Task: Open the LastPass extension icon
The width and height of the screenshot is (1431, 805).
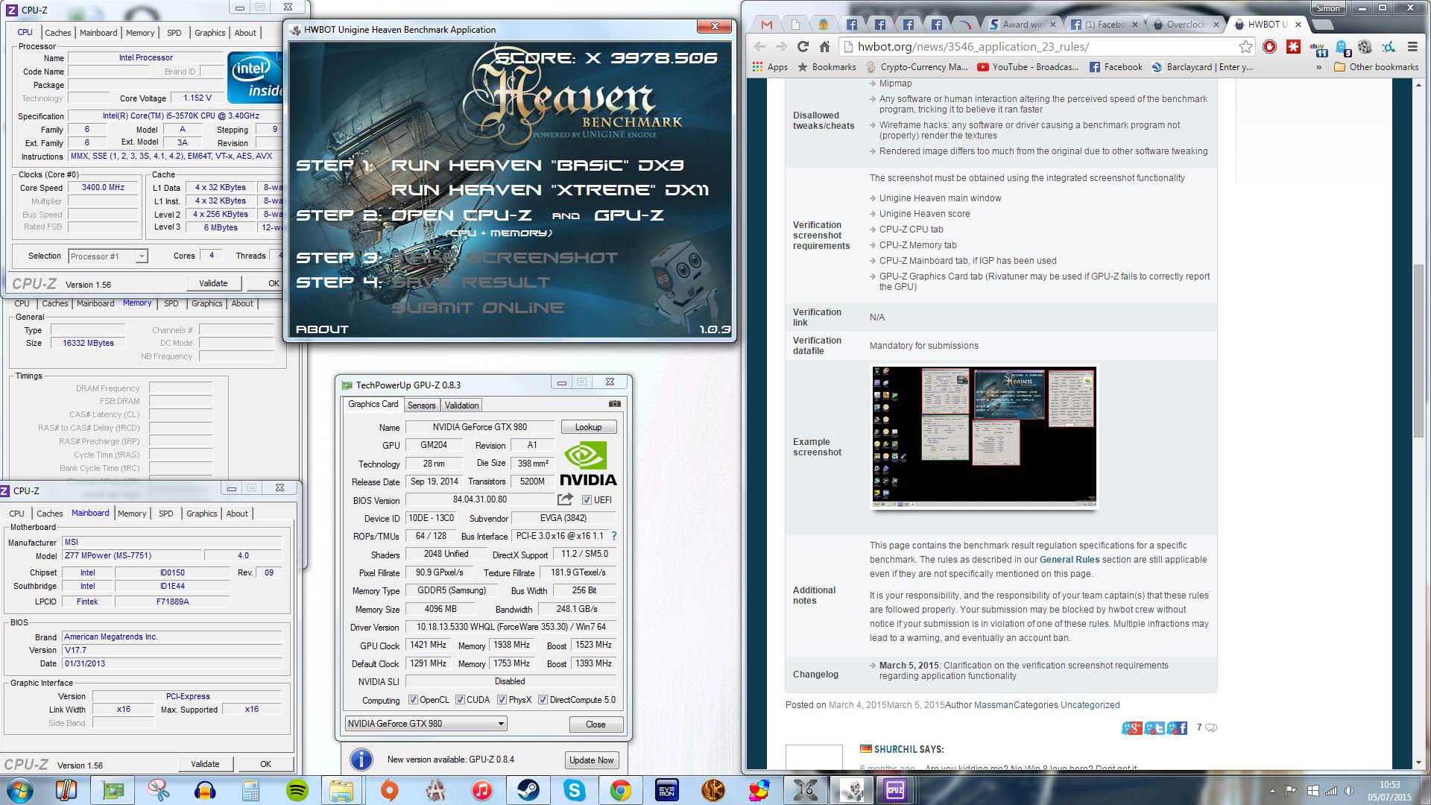Action: click(1294, 47)
